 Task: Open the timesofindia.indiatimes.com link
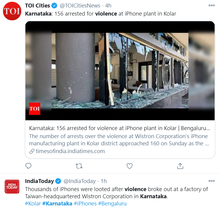point(70,151)
